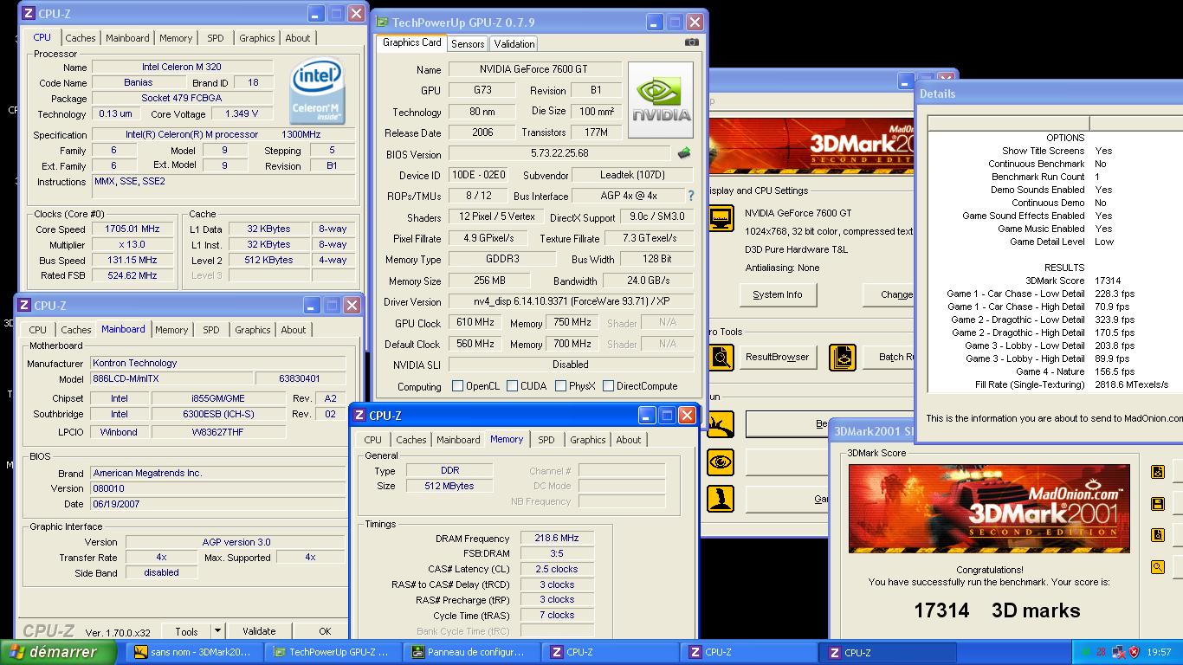Viewport: 1183px width, 665px height.
Task: Click the GPU-Z camera screenshot icon
Action: click(x=691, y=42)
